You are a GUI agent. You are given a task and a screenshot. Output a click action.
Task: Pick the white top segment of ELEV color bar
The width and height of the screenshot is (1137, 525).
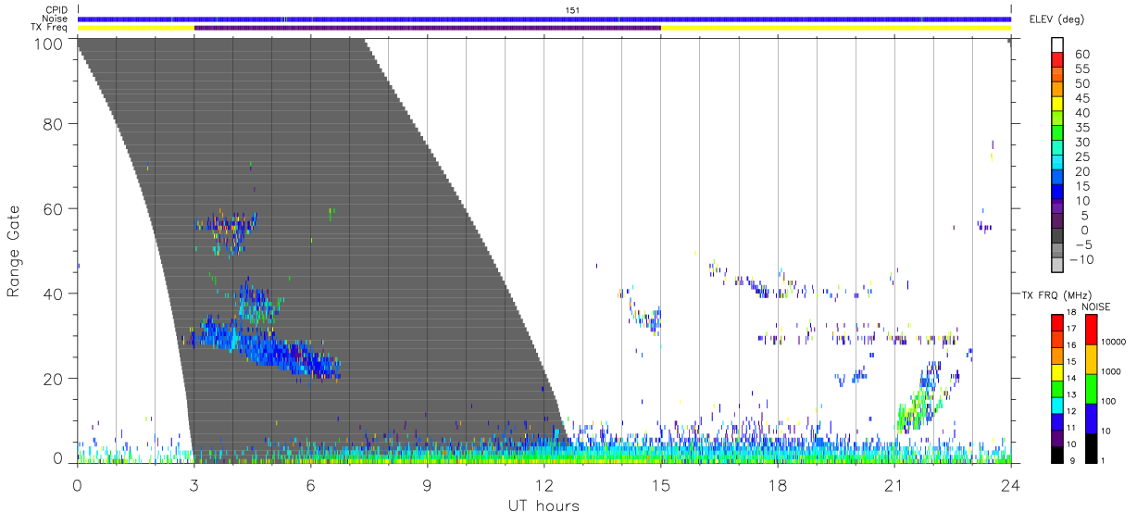click(x=1057, y=46)
